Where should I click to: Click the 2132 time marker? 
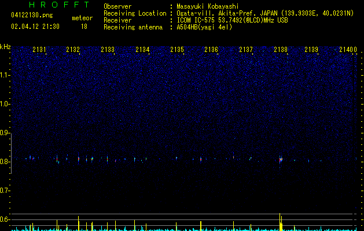click(x=73, y=50)
